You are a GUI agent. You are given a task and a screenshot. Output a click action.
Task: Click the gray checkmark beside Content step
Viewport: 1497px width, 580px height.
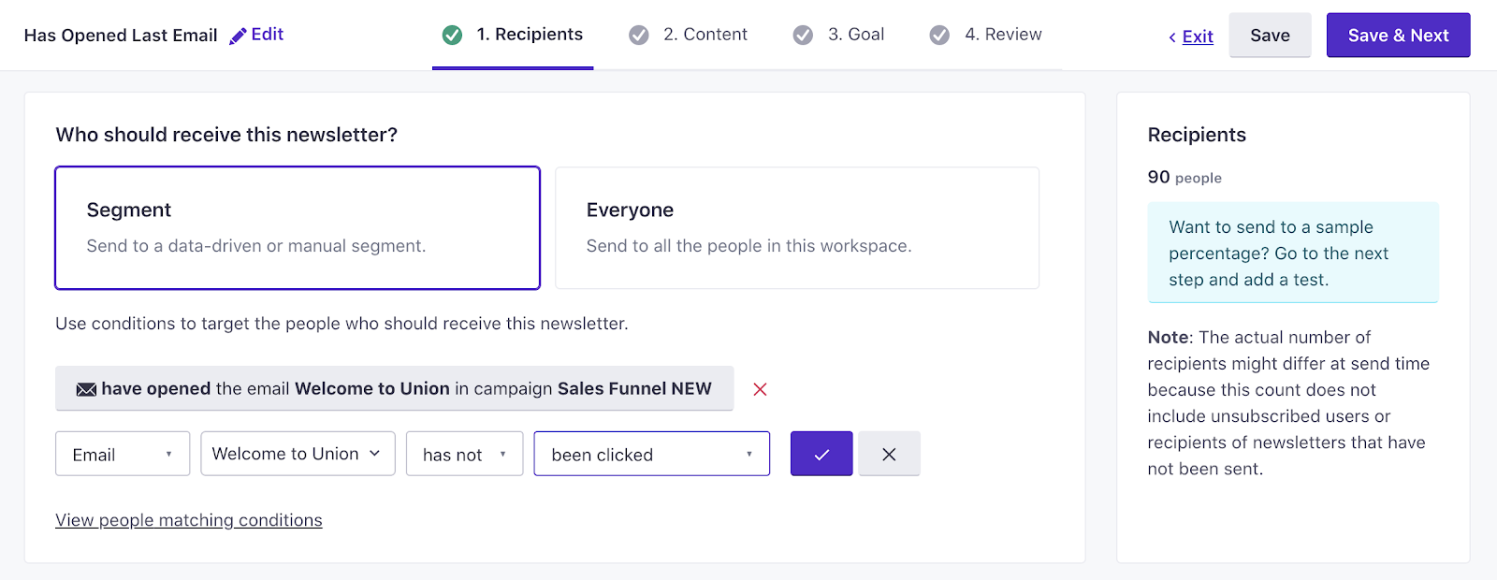(639, 36)
